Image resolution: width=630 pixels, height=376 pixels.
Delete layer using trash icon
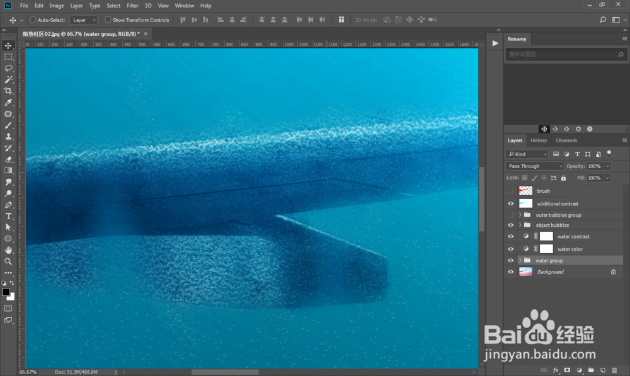614,370
